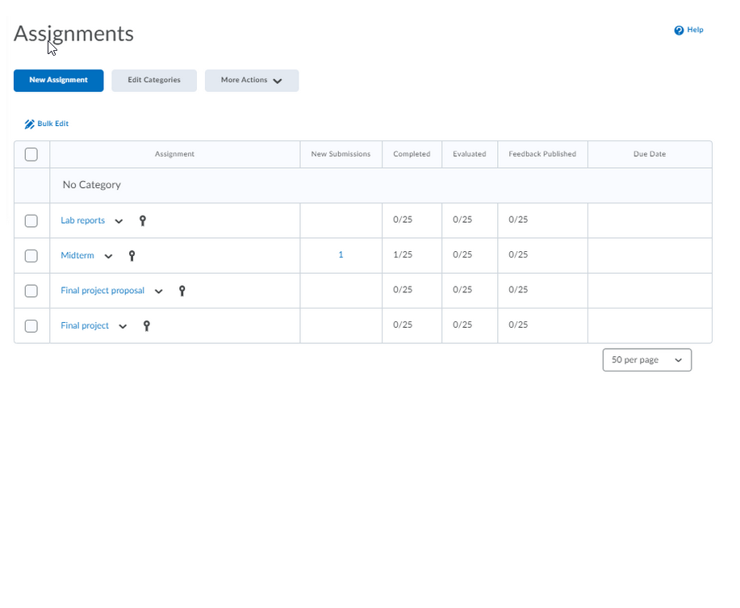Check the Lab reports row checkbox
The height and width of the screenshot is (608, 740).
pos(31,220)
